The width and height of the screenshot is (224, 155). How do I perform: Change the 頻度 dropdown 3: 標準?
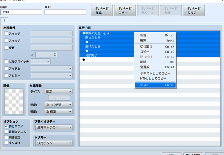[58, 112]
